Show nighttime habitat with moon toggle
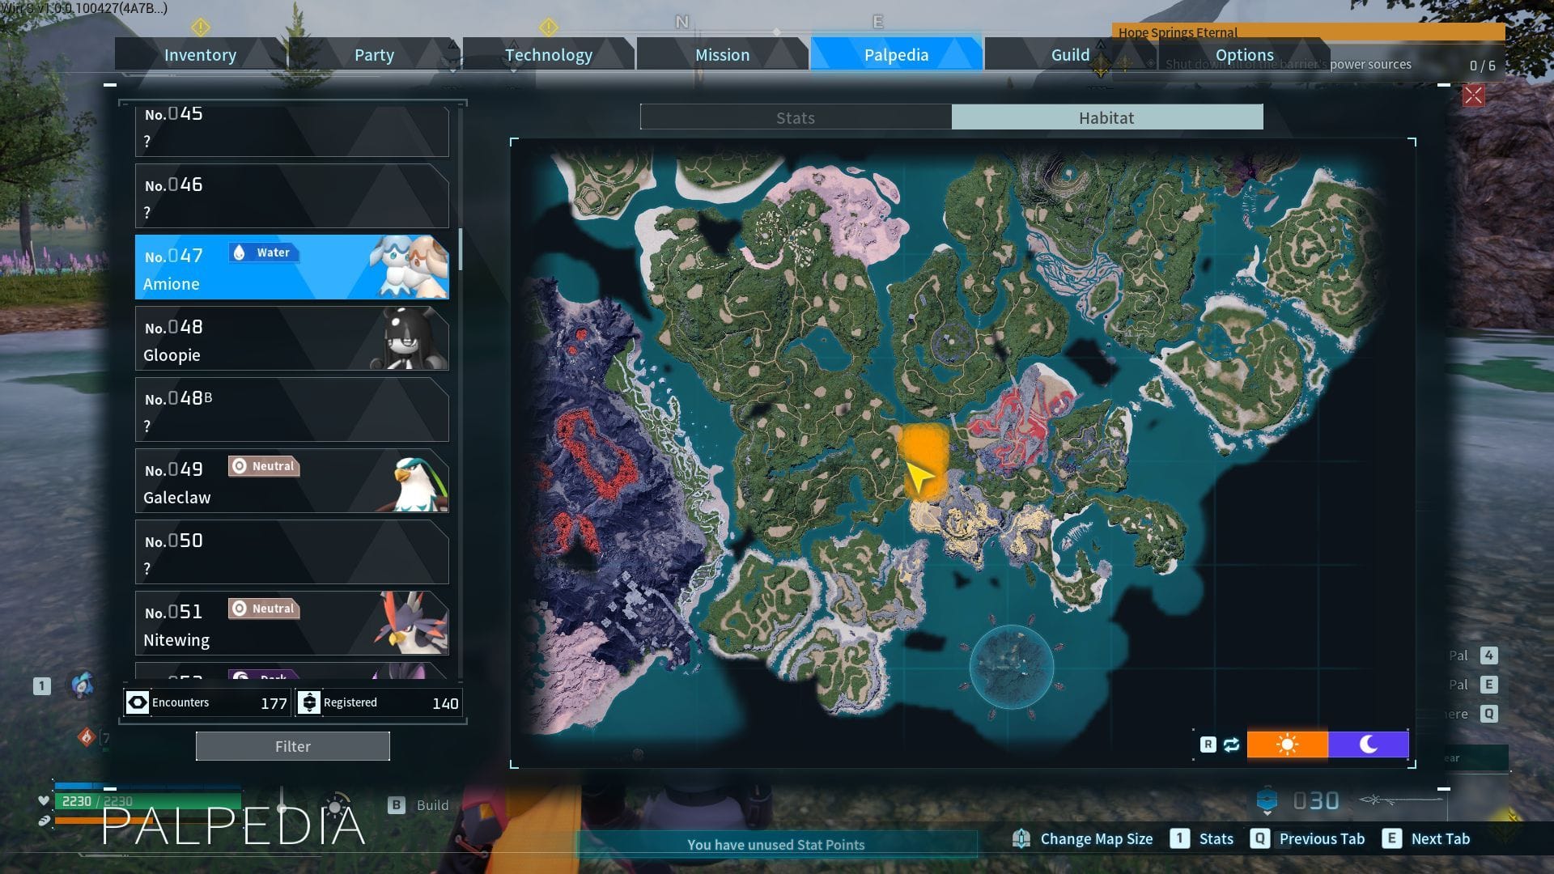The height and width of the screenshot is (874, 1554). (x=1368, y=745)
